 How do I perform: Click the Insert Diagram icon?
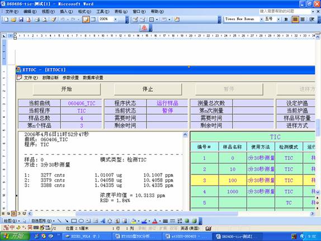coord(110,221)
